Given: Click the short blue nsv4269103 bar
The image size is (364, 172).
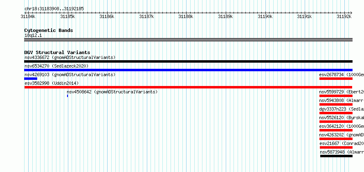Looking at the screenshot, I should (31, 79).
